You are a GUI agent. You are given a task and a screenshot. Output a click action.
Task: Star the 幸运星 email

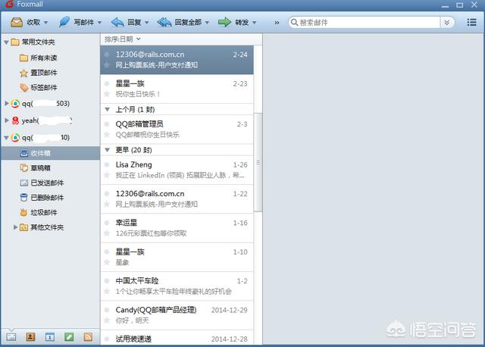click(x=107, y=233)
